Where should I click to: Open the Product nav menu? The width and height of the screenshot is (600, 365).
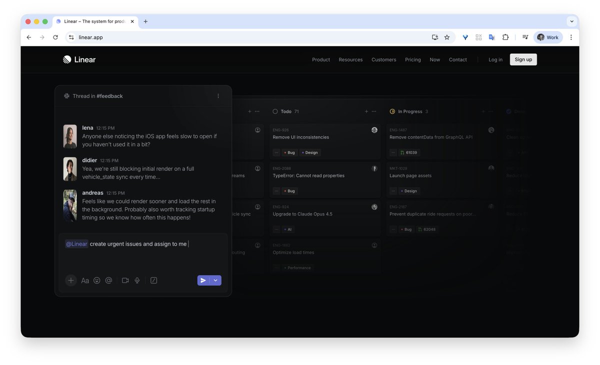pyautogui.click(x=321, y=59)
